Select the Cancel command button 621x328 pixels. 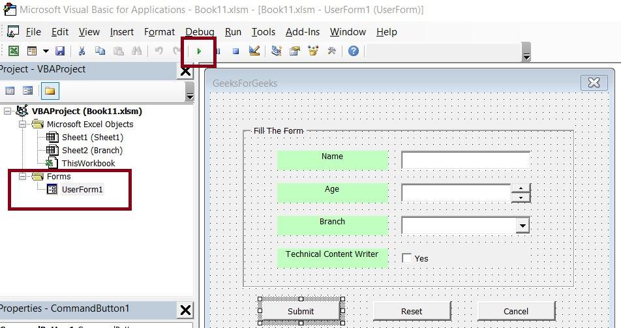[x=516, y=311]
